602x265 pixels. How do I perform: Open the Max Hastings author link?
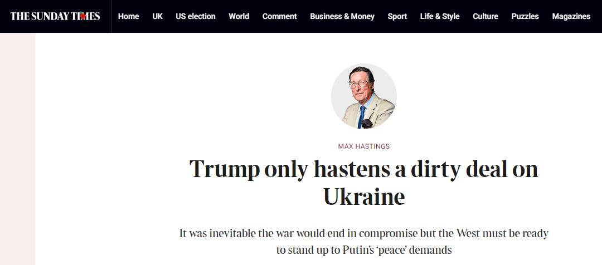(x=363, y=146)
